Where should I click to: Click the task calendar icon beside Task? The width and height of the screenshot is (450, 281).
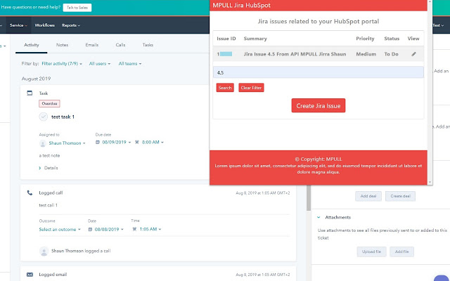coord(30,93)
